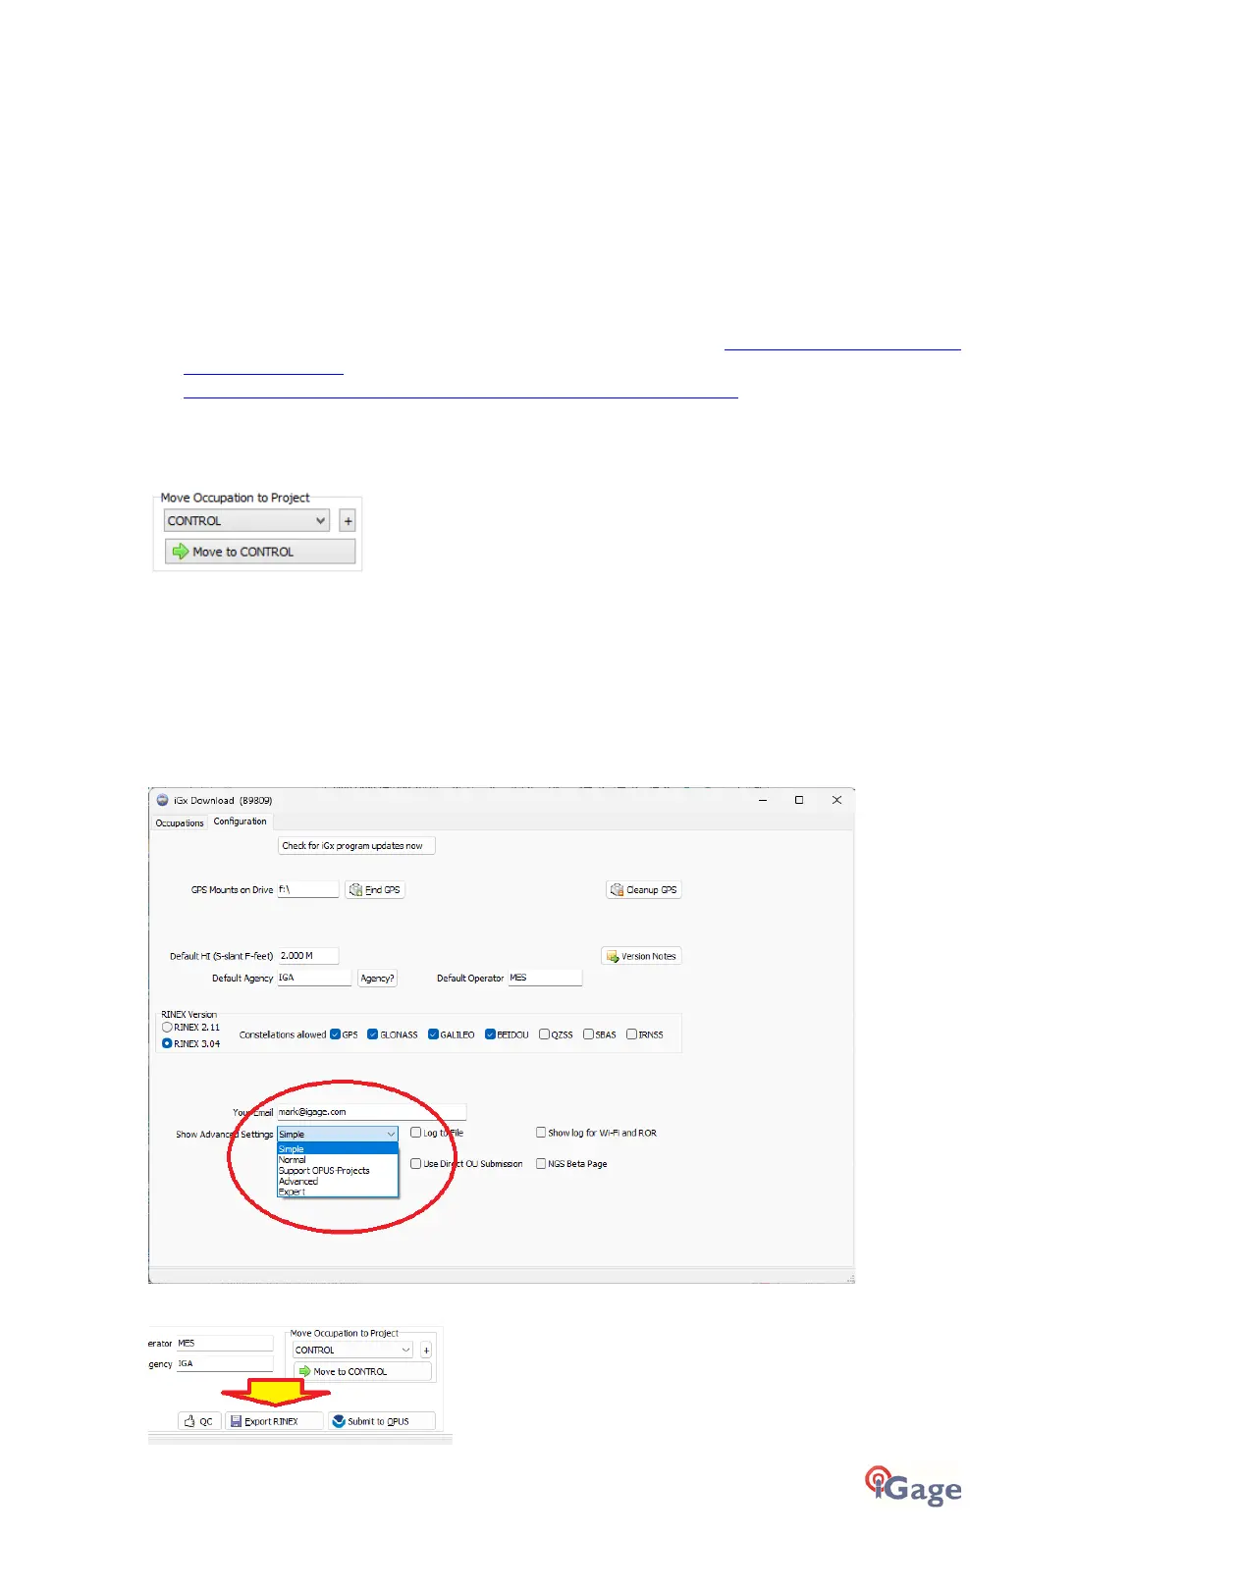The width and height of the screenshot is (1237, 1590).
Task: Click the Default HI input field
Action: point(308,956)
